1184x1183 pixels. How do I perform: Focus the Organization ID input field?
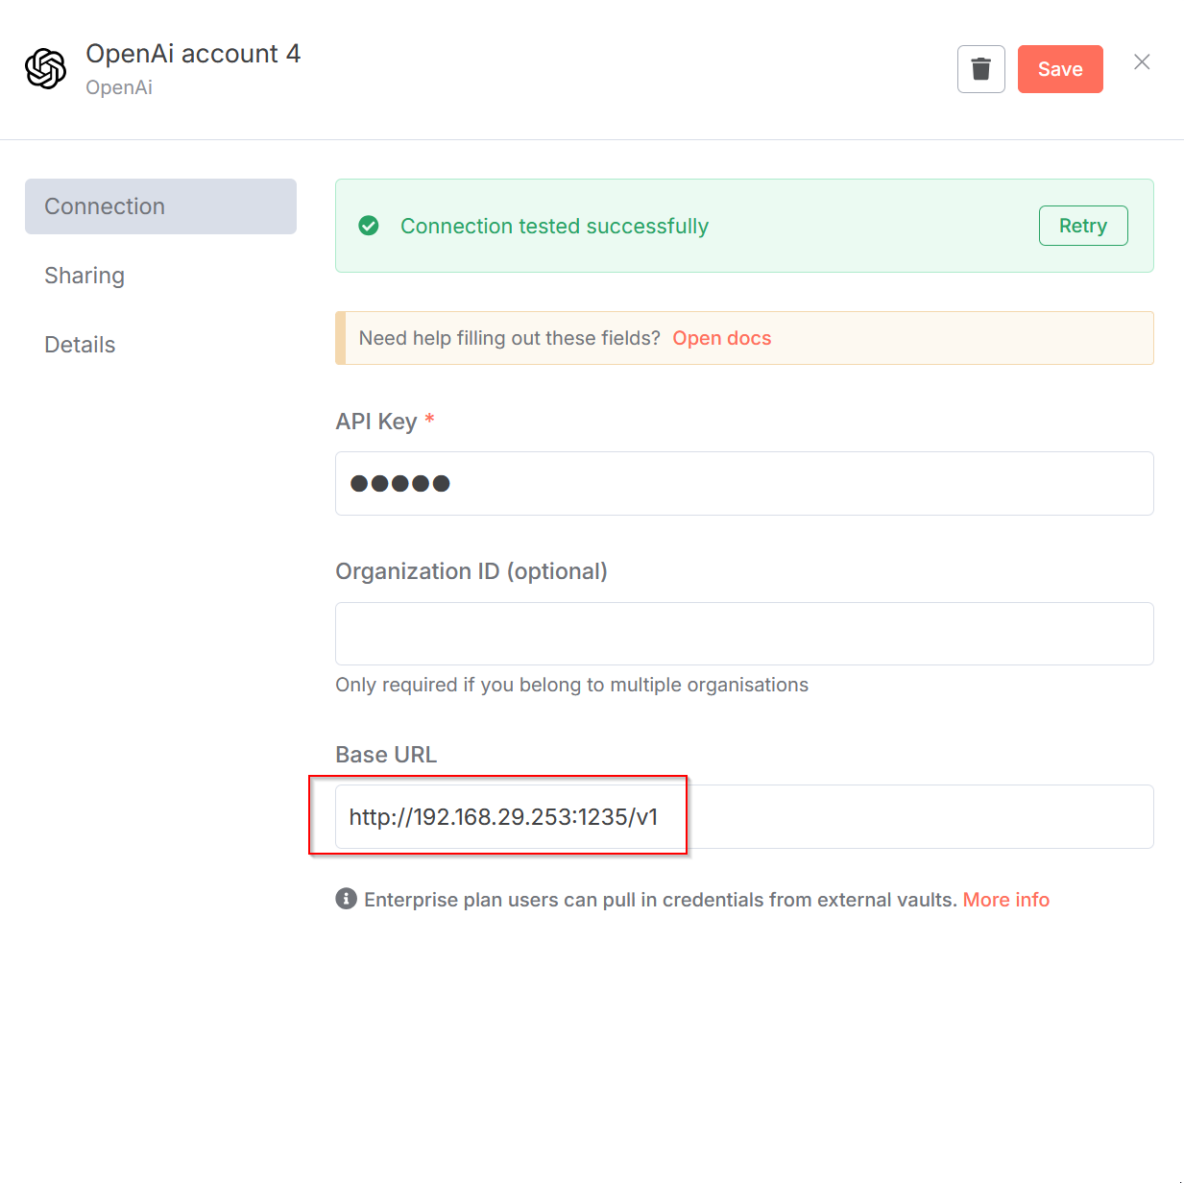coord(744,634)
